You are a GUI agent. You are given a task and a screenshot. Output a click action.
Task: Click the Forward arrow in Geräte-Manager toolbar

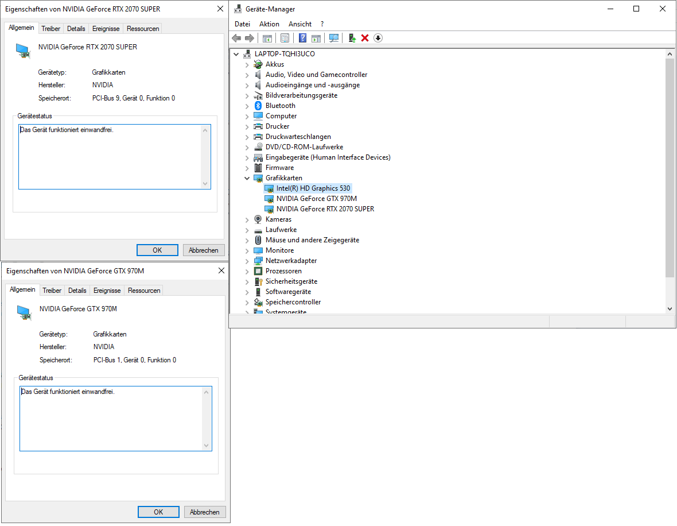250,38
